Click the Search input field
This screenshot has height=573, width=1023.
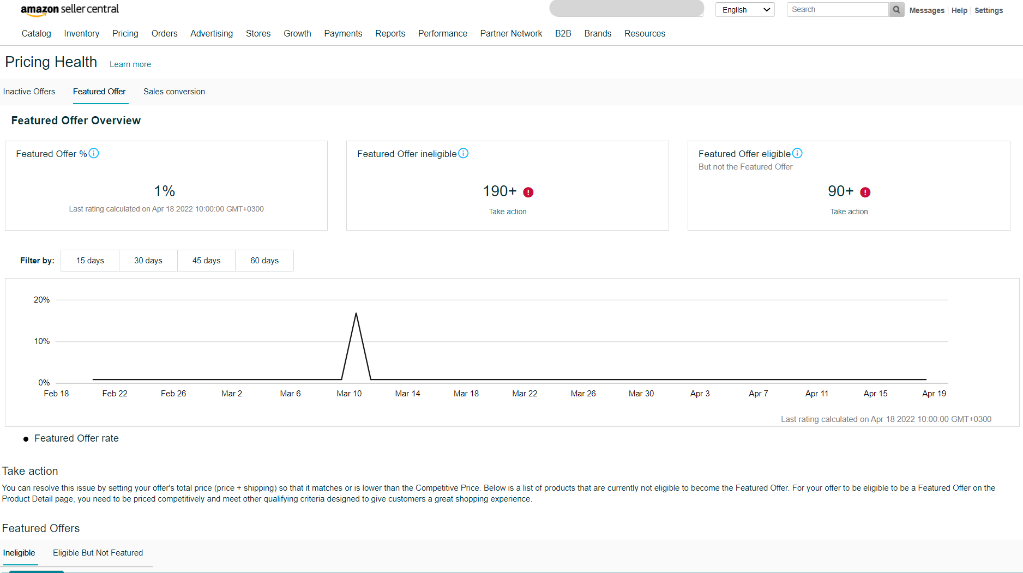pyautogui.click(x=838, y=10)
